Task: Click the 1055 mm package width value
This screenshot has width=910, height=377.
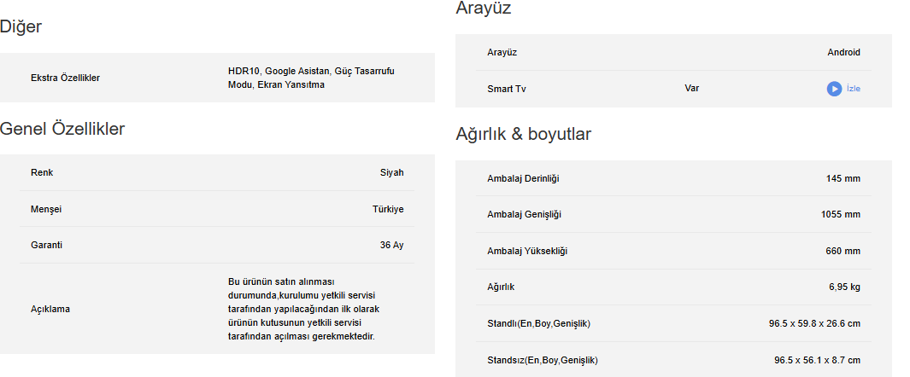Action: [842, 214]
